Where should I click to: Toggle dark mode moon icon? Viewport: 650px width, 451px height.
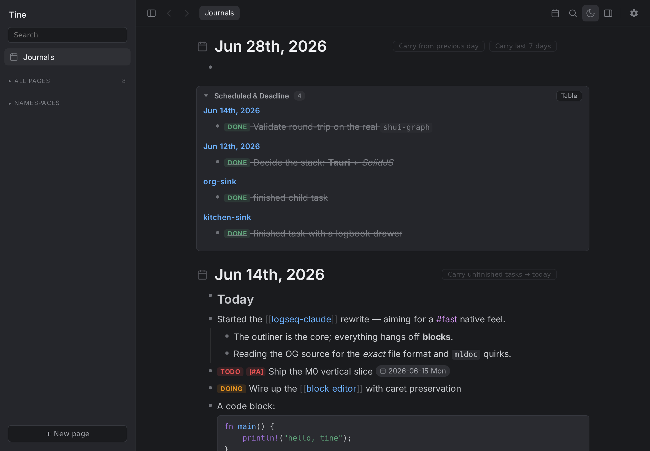[x=590, y=13]
